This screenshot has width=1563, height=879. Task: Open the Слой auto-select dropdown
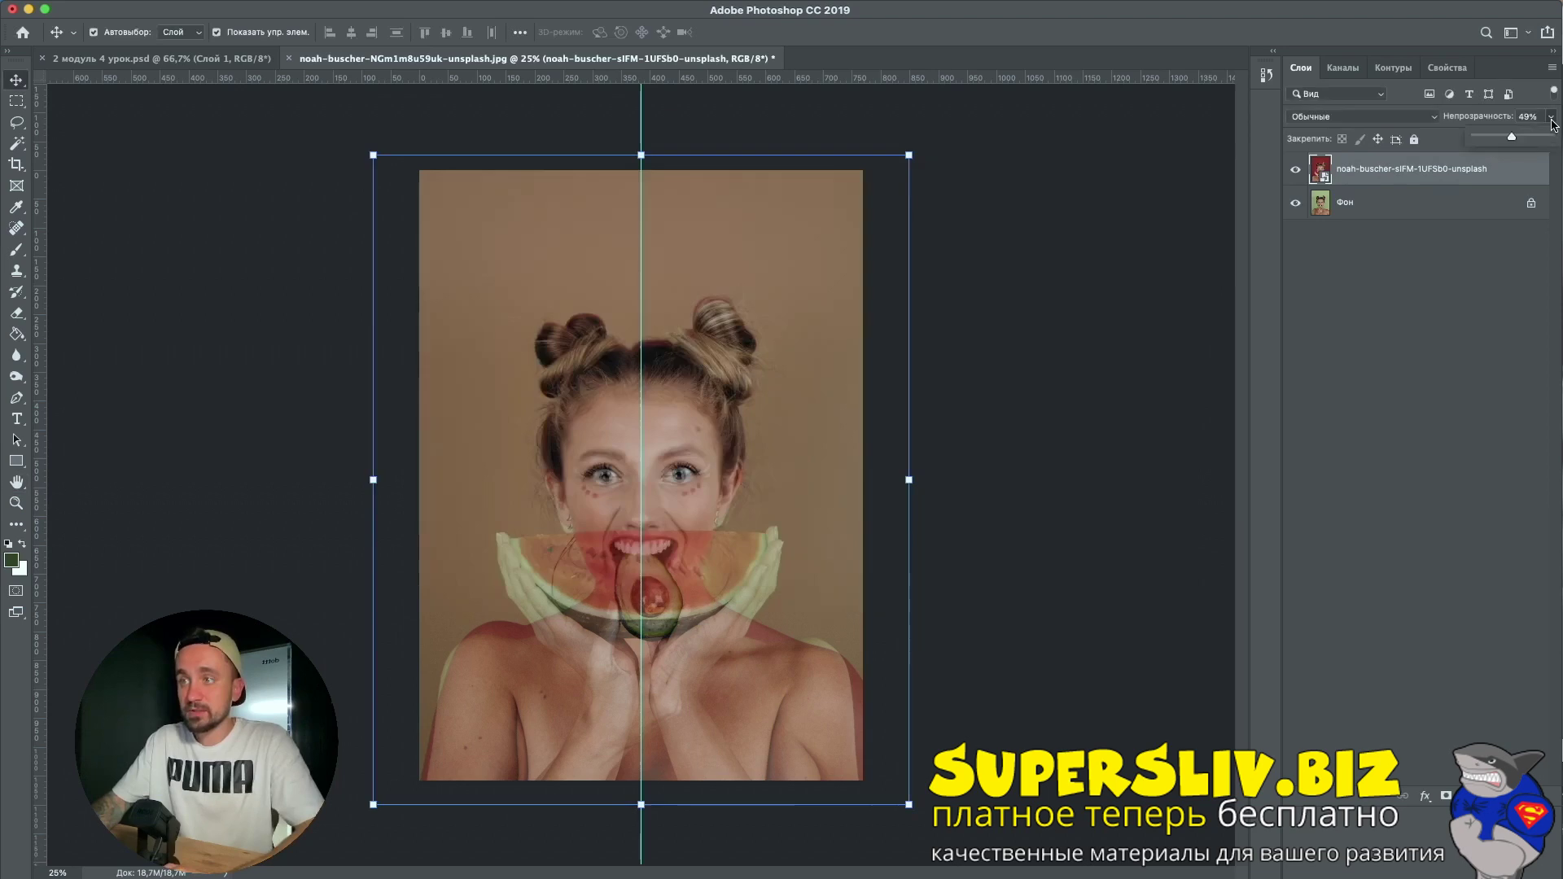pyautogui.click(x=182, y=33)
